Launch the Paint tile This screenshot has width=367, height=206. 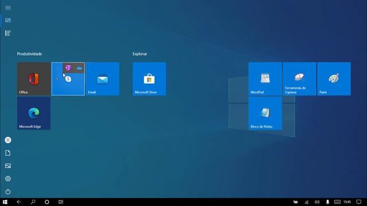tap(334, 79)
